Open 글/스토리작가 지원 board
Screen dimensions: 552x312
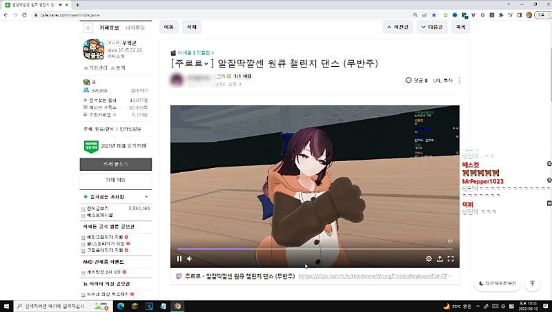click(106, 244)
